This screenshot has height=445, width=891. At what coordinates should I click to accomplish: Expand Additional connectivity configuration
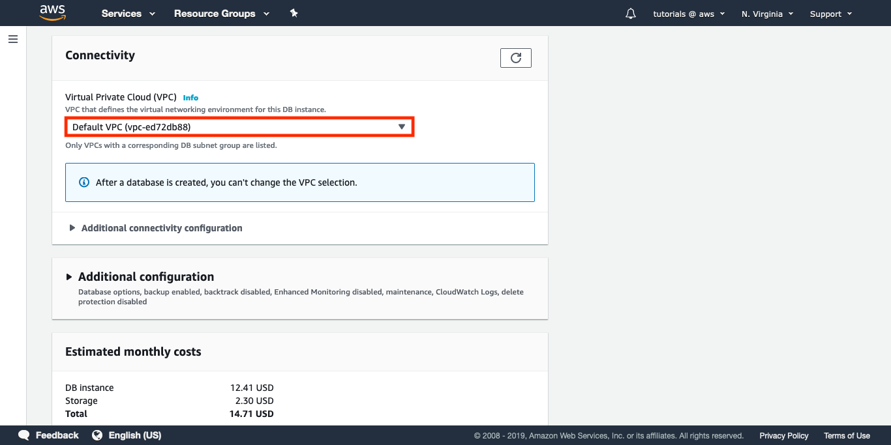coord(161,228)
